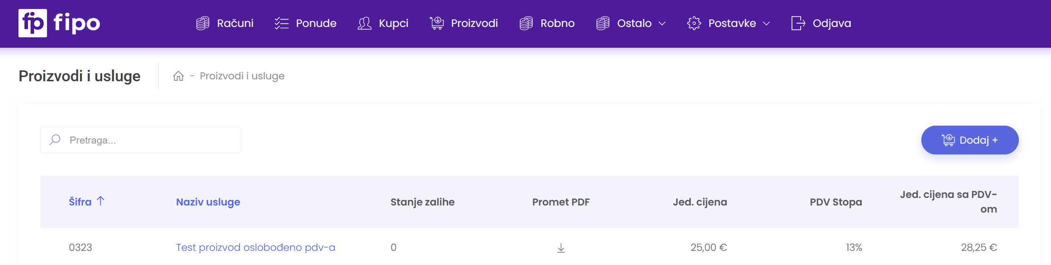Click the fipo logo icon
The image size is (1051, 265).
[x=33, y=23]
